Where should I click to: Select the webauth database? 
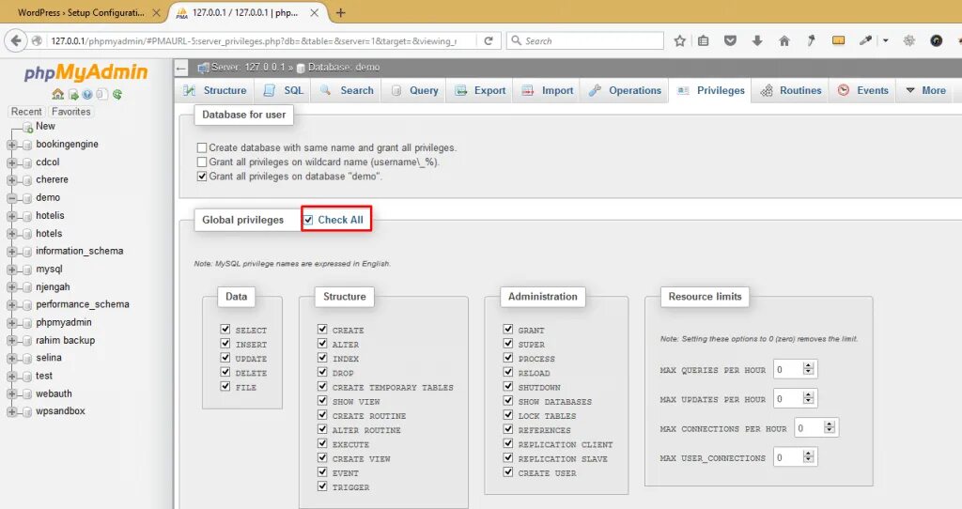click(x=54, y=393)
